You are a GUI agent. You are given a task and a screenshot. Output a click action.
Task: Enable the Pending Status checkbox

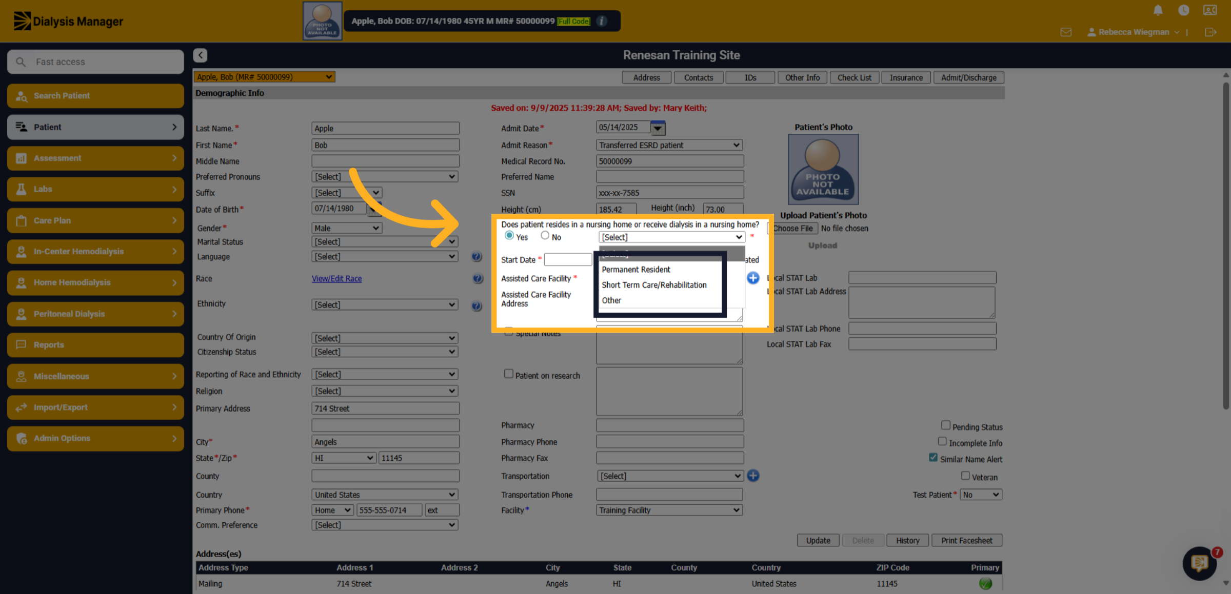pos(946,425)
